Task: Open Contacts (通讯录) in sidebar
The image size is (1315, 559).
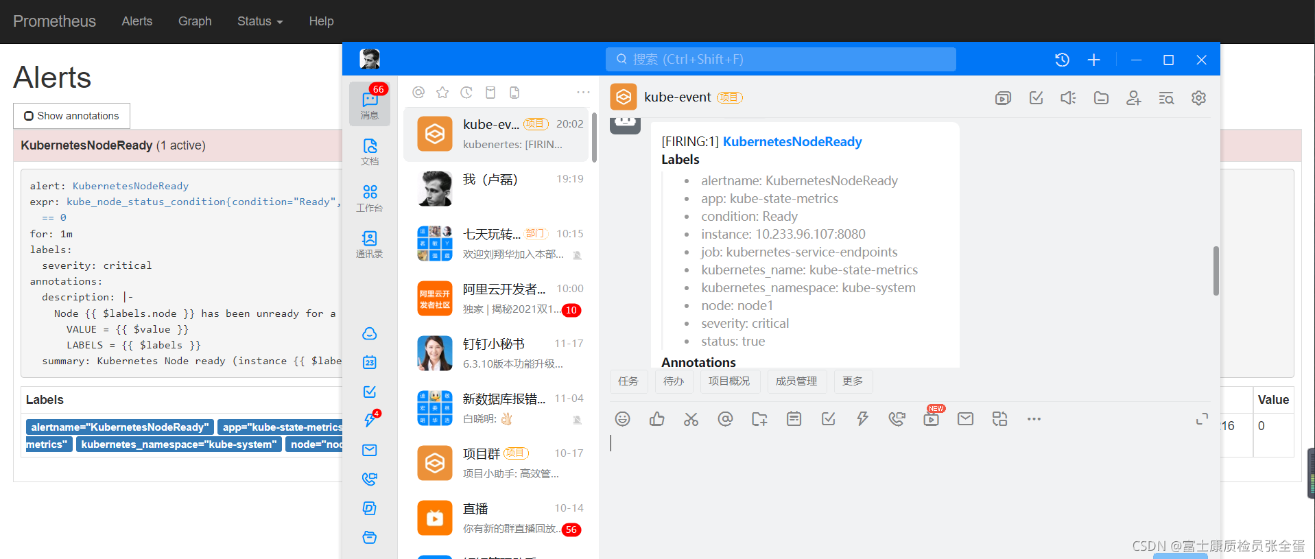Action: 370,244
